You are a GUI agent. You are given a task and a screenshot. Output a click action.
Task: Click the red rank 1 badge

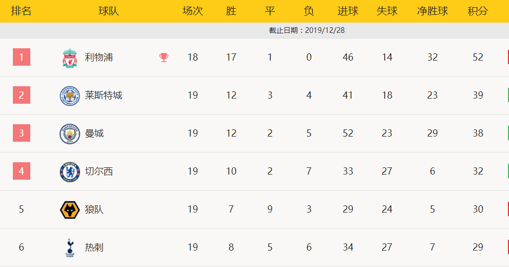(22, 57)
